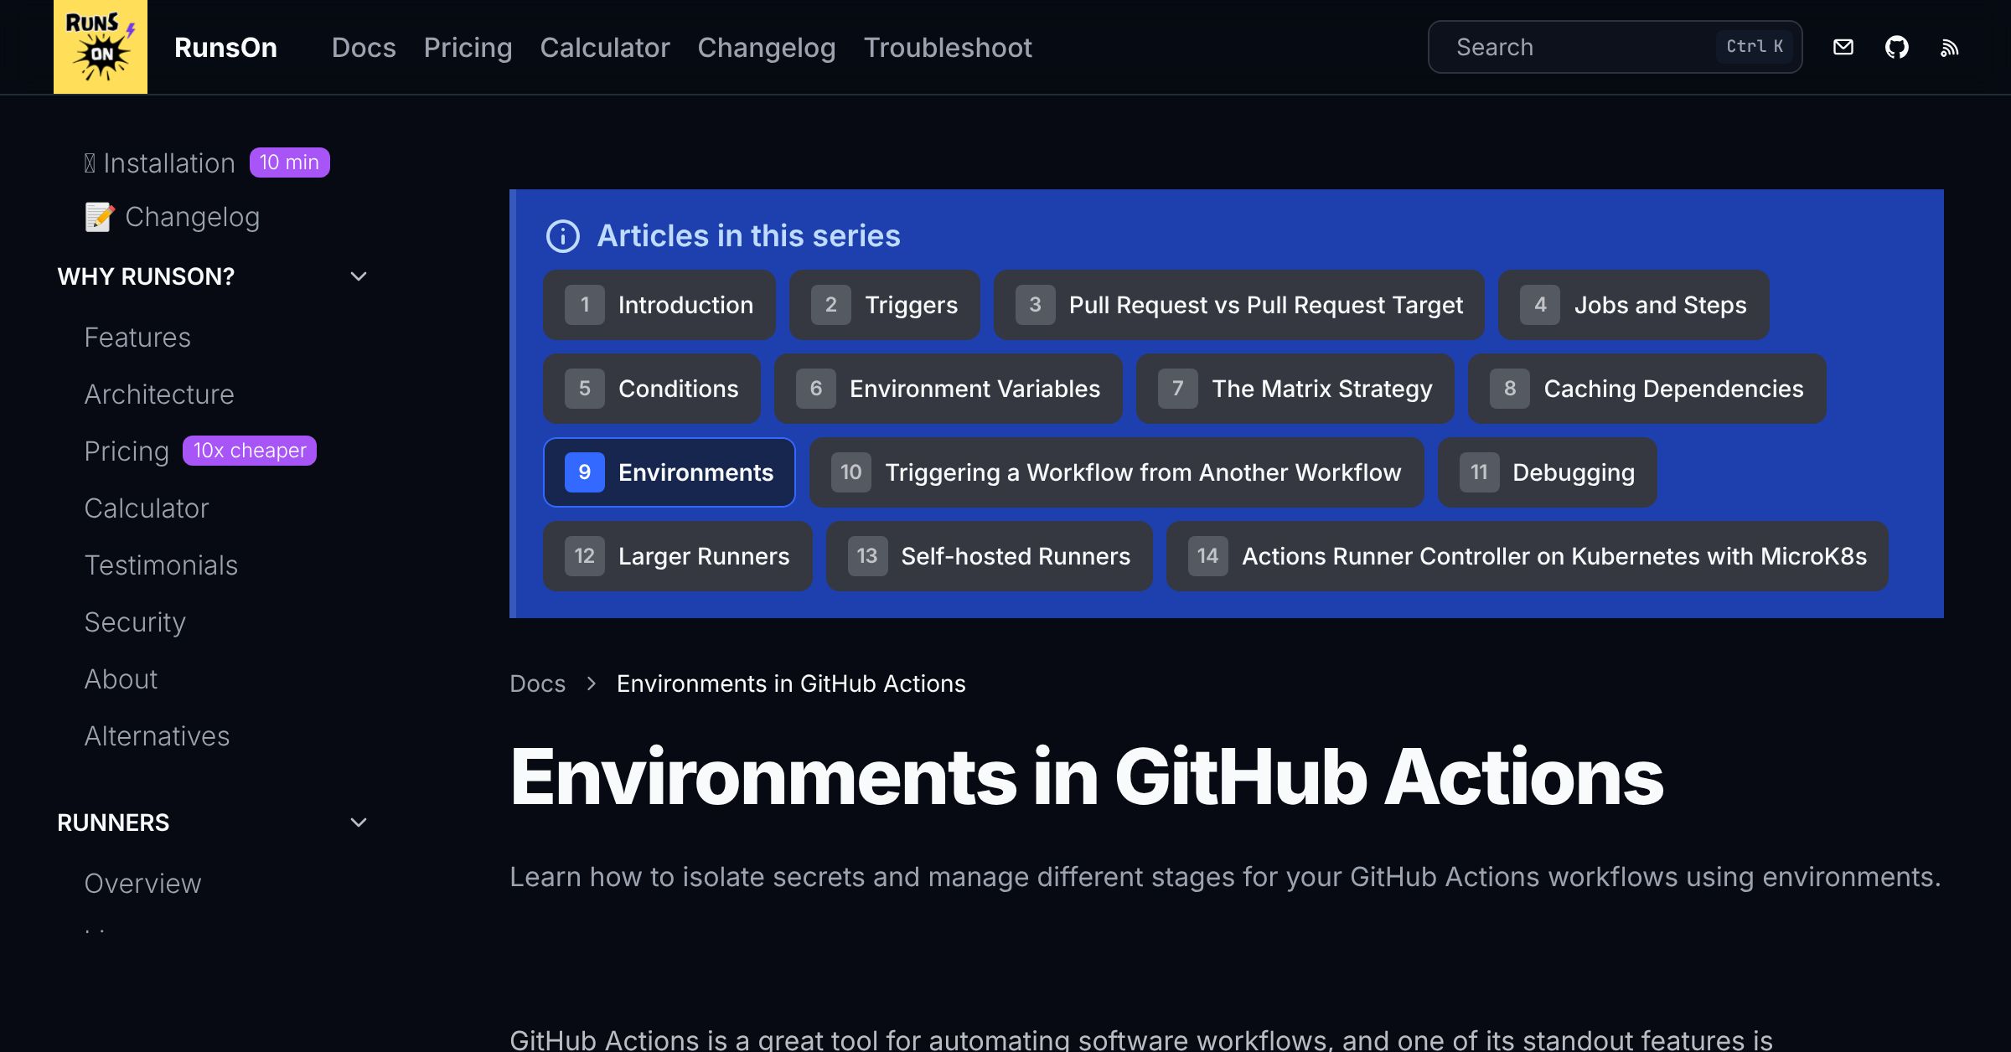The width and height of the screenshot is (2011, 1052).
Task: Toggle to the Debugging series article
Action: [x=1546, y=472]
